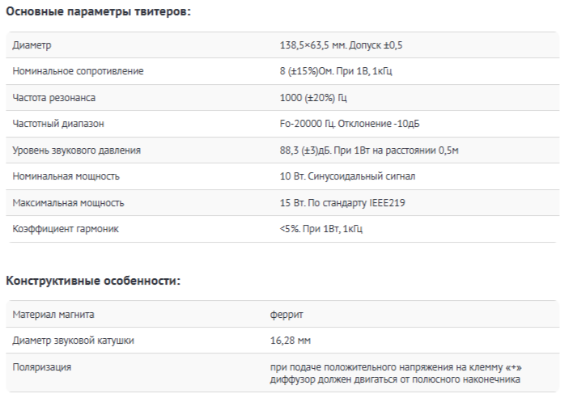
Task: Click the 'Конструктивные особенности' heading
Action: 93,281
